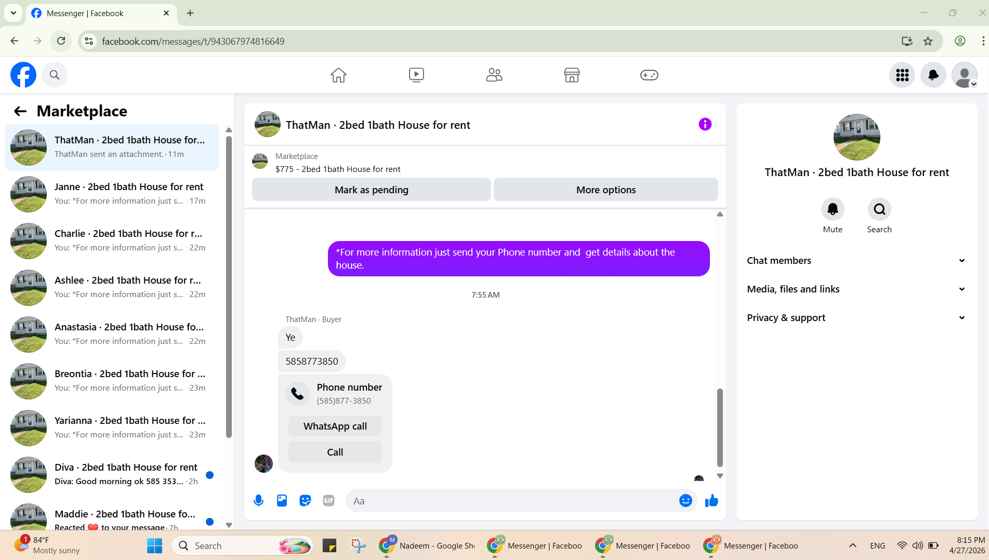This screenshot has width=989, height=560.
Task: Open a new browser tab
Action: [x=190, y=14]
